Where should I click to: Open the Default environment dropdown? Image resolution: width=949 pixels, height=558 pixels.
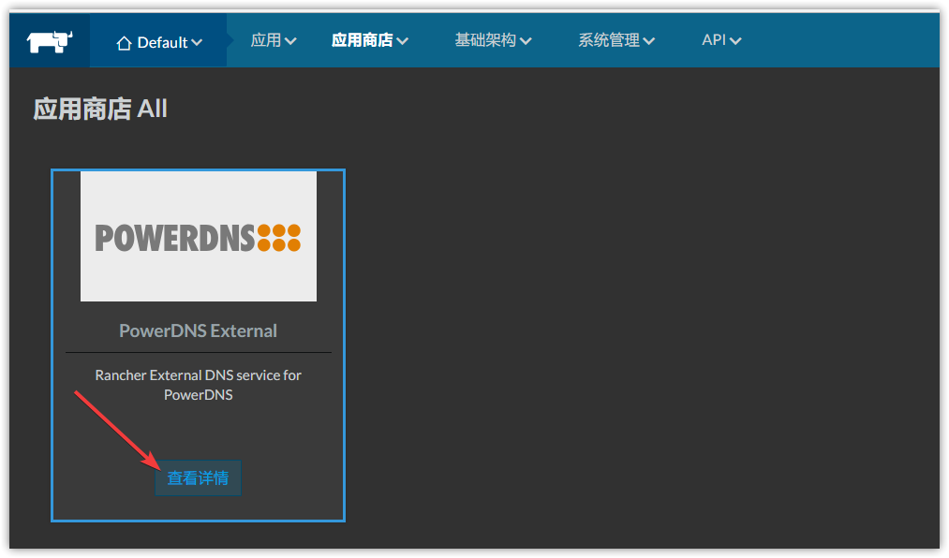(x=158, y=42)
